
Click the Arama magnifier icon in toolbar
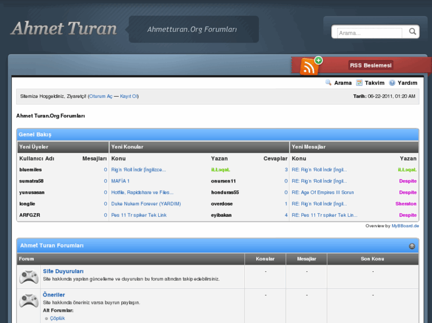[328, 82]
